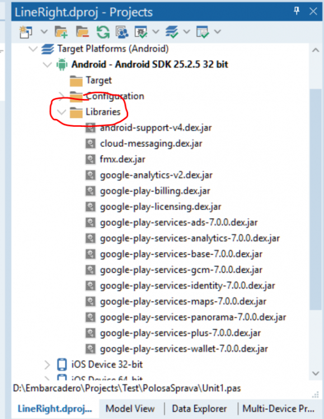Open dropdown arrow next to Compile icon
The image size is (324, 419).
coord(156,32)
